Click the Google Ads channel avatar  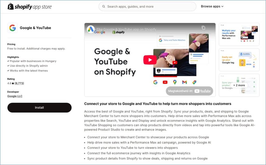[91, 29]
